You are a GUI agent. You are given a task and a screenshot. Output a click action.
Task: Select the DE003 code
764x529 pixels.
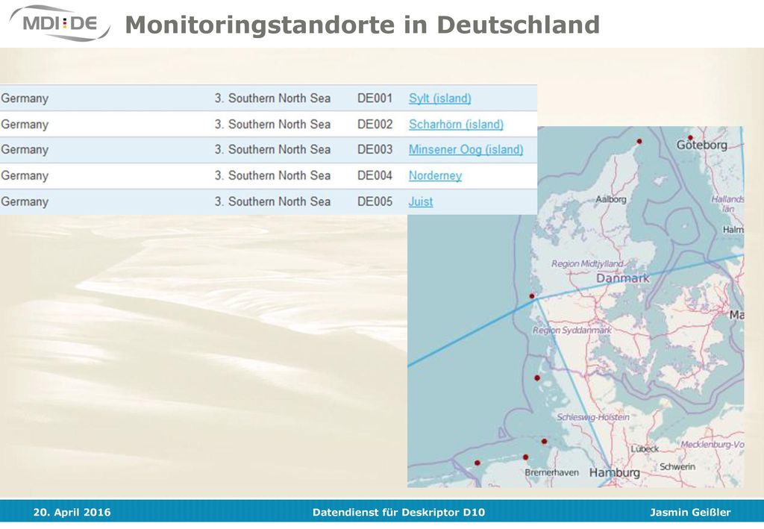click(375, 149)
